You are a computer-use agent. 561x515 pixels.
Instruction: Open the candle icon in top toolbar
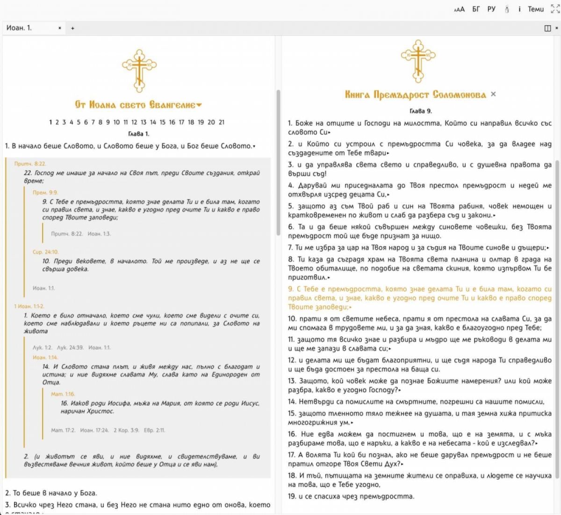[x=506, y=9]
